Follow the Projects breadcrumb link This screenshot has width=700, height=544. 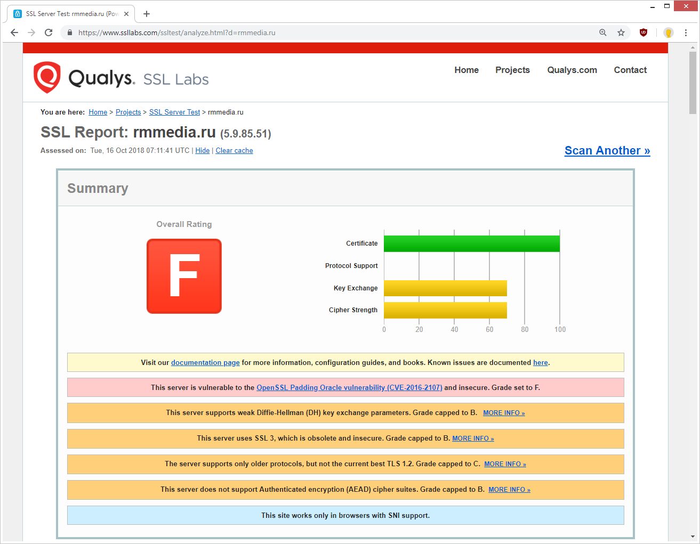click(128, 112)
